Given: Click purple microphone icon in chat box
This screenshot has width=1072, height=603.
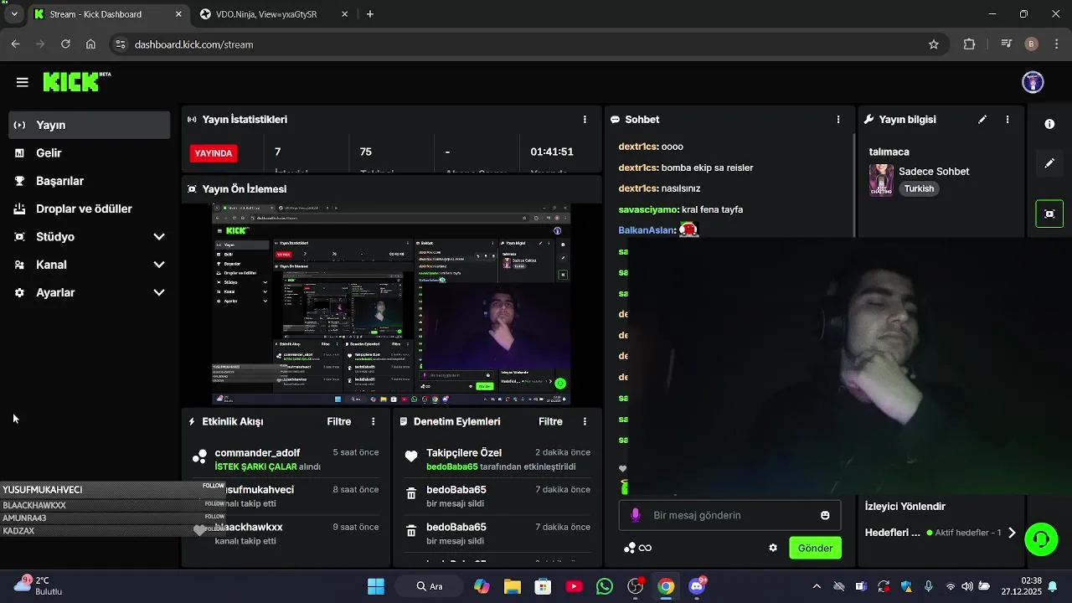Looking at the screenshot, I should tap(635, 515).
